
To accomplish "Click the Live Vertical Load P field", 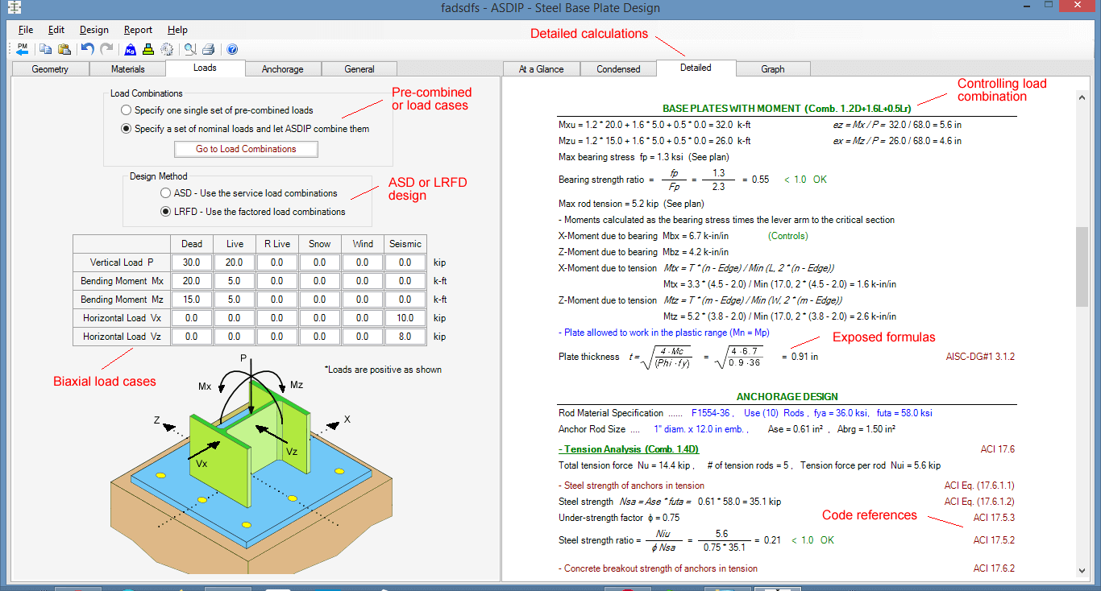I will (235, 262).
